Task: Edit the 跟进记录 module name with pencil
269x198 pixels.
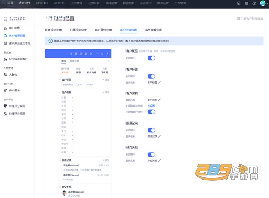Action: [160, 136]
